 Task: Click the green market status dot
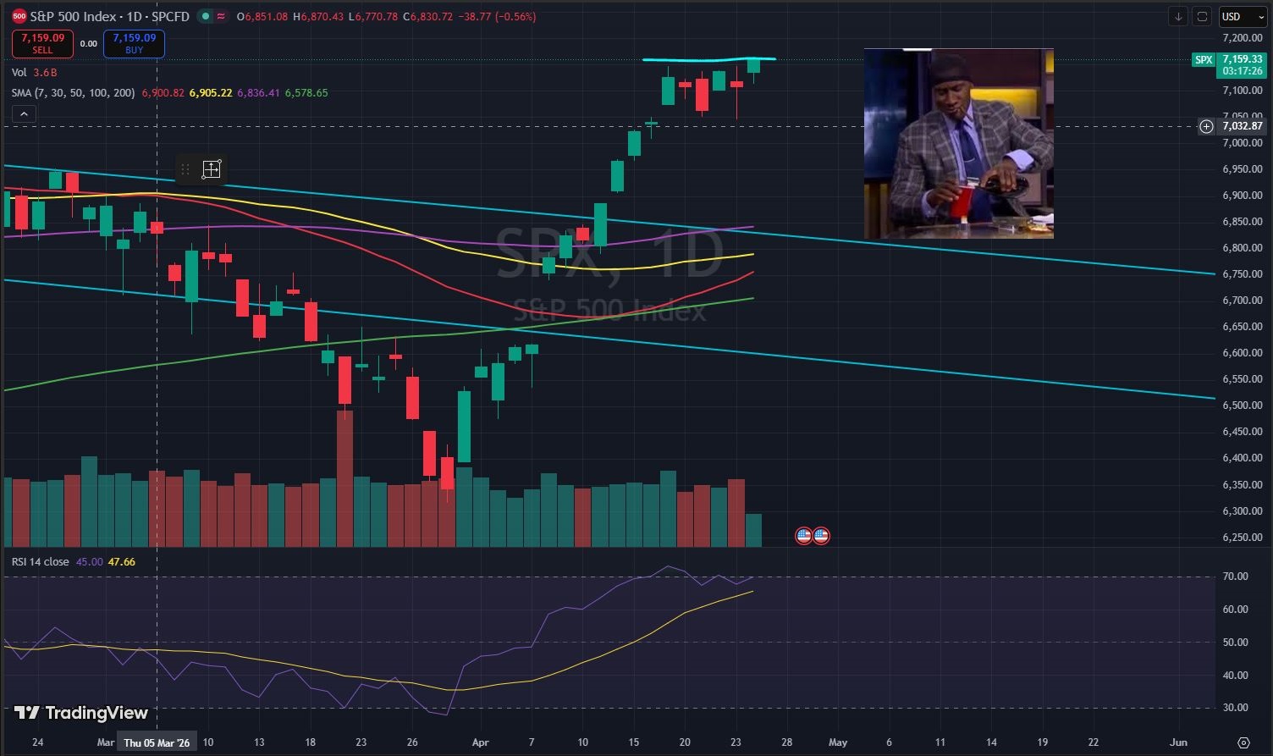tap(207, 16)
